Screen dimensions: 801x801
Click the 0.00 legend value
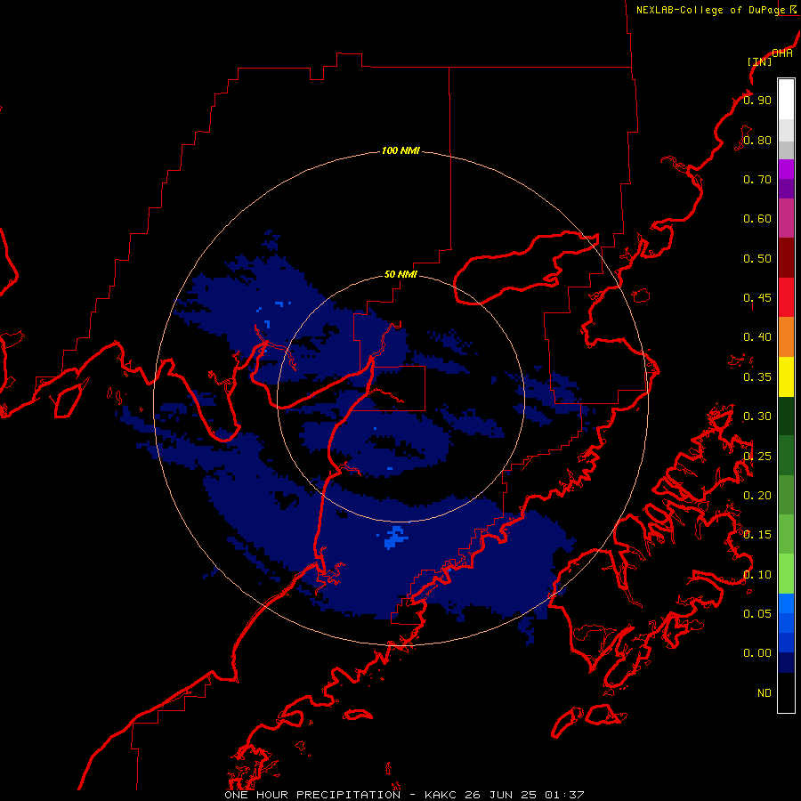click(757, 653)
